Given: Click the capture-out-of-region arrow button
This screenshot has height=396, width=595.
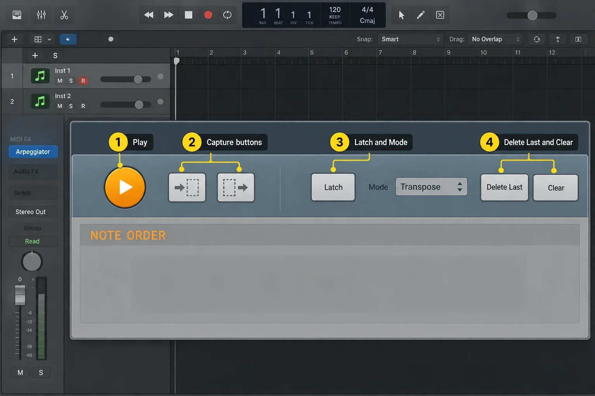Looking at the screenshot, I should (x=236, y=188).
